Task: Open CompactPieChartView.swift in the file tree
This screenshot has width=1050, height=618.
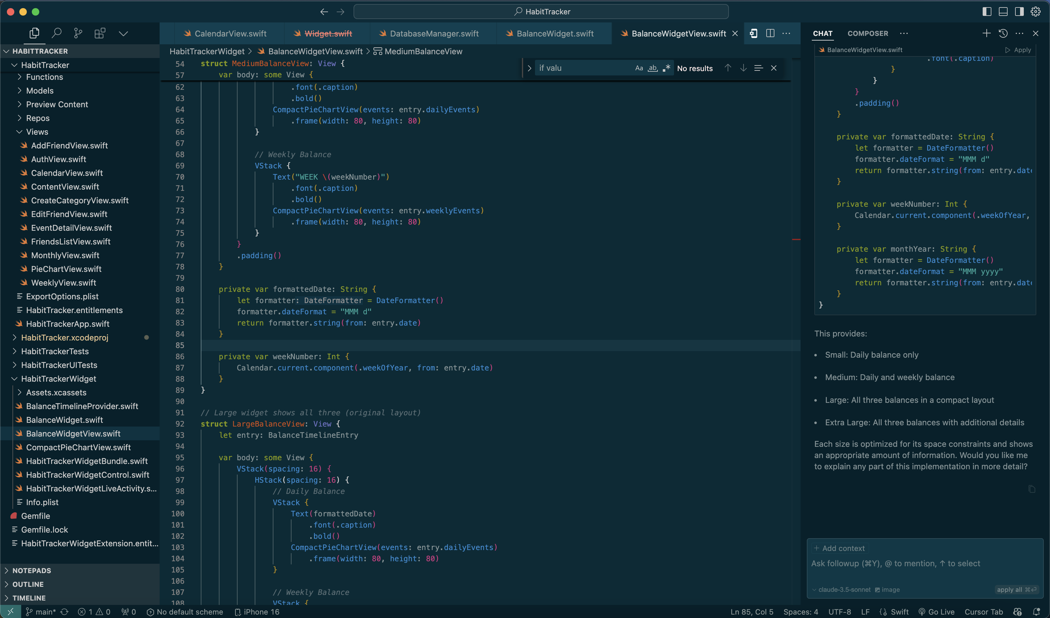Action: point(79,447)
